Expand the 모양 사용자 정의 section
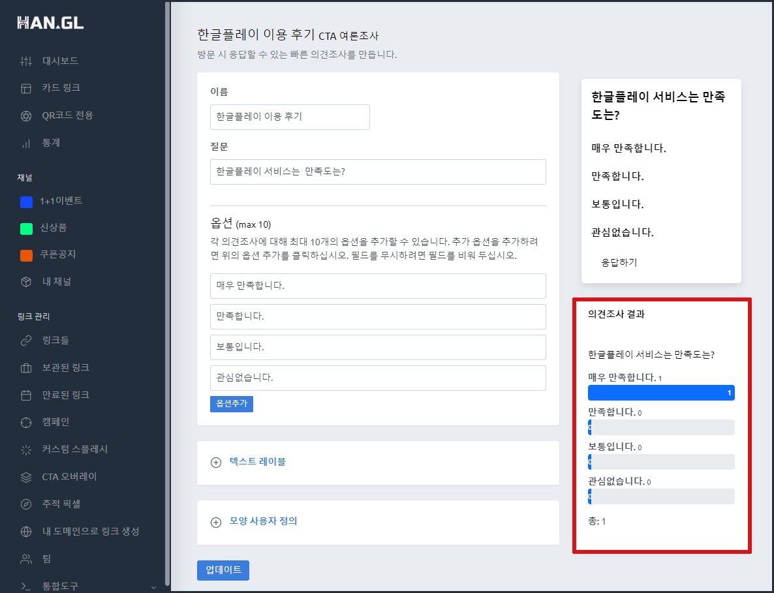774x593 pixels. click(263, 521)
